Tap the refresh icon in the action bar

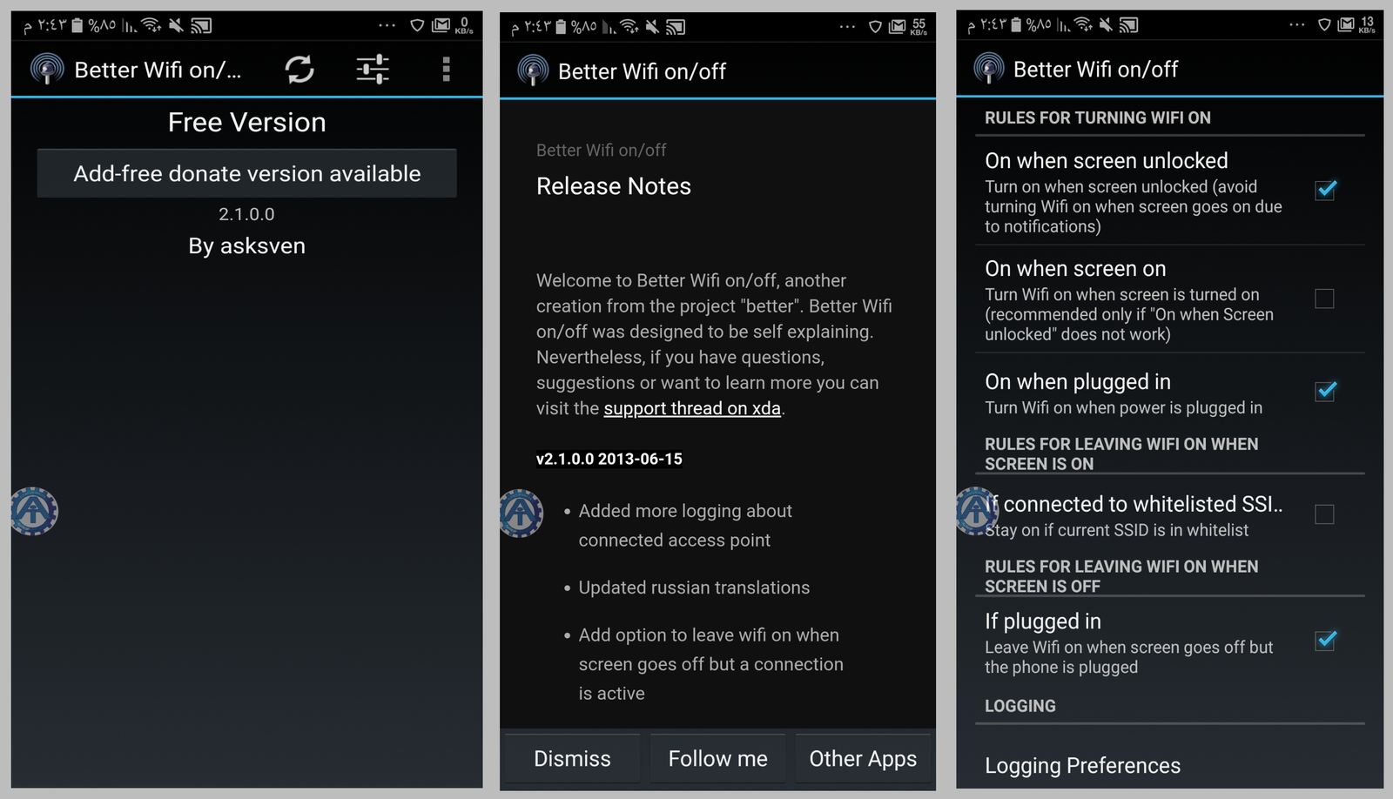pyautogui.click(x=299, y=70)
